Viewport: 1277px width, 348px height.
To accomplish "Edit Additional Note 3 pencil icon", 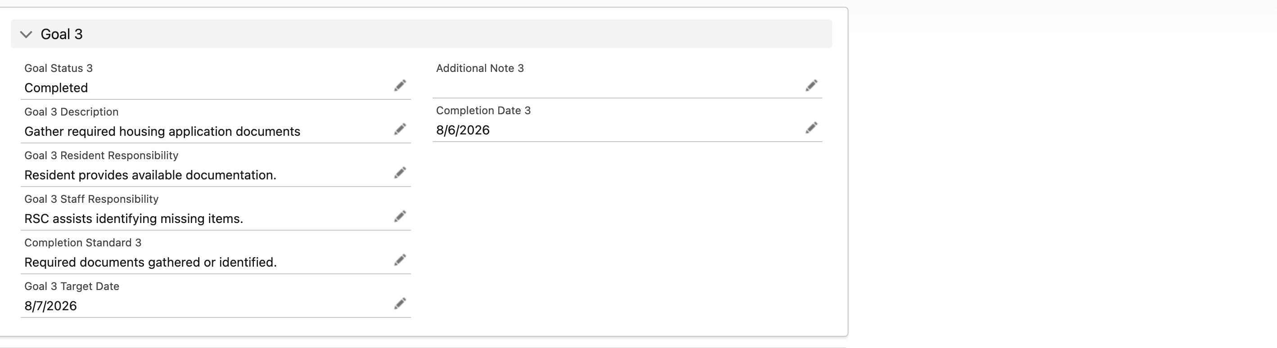I will (x=812, y=85).
